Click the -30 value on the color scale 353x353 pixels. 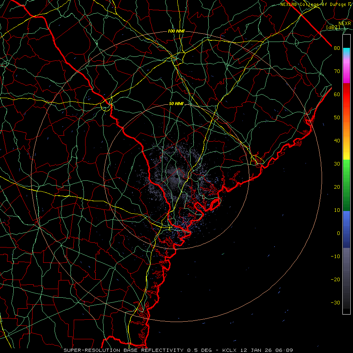(335, 302)
